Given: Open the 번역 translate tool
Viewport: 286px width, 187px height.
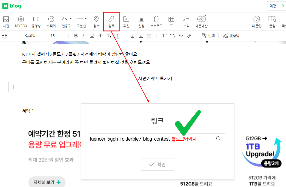Looking at the screenshot, I should pos(208,36).
